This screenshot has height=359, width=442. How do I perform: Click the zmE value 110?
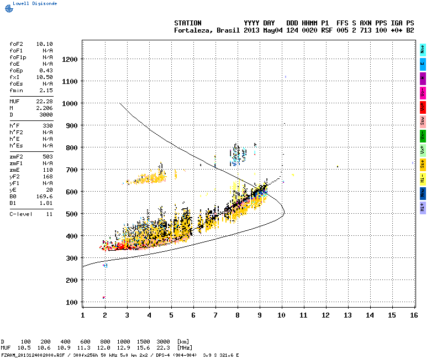coord(48,170)
